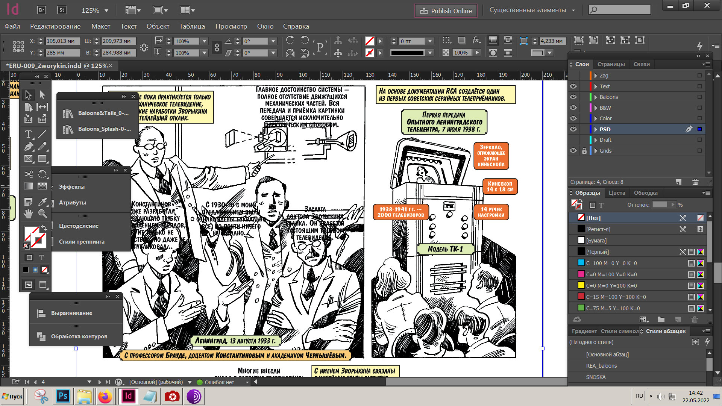Viewport: 722px width, 406px height.
Task: Click create new layer icon in Layers panel
Action: [678, 182]
